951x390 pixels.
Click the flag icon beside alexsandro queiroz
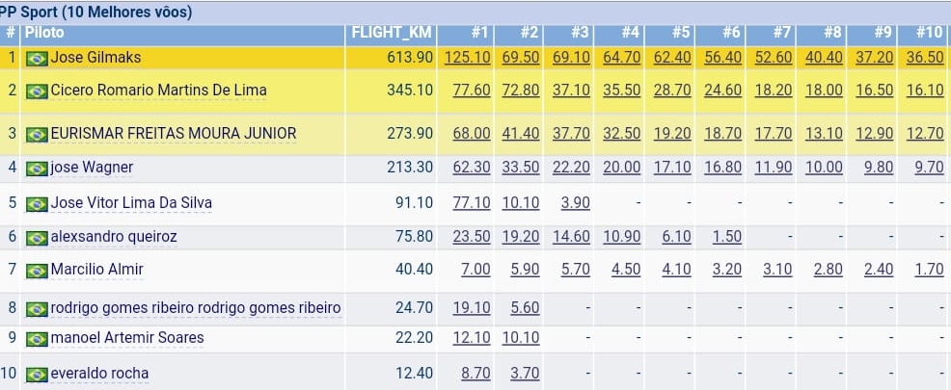point(37,238)
